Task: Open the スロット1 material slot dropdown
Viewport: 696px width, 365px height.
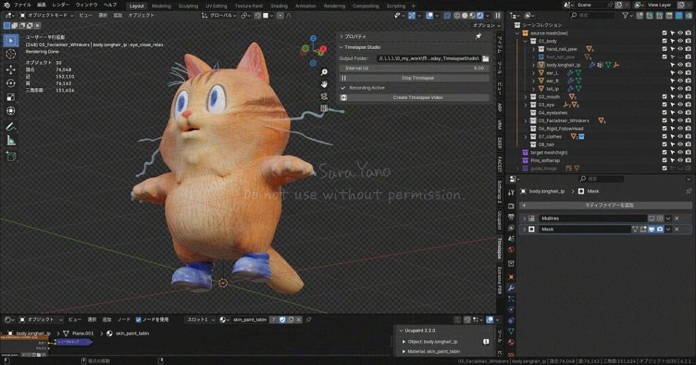Action: point(201,320)
